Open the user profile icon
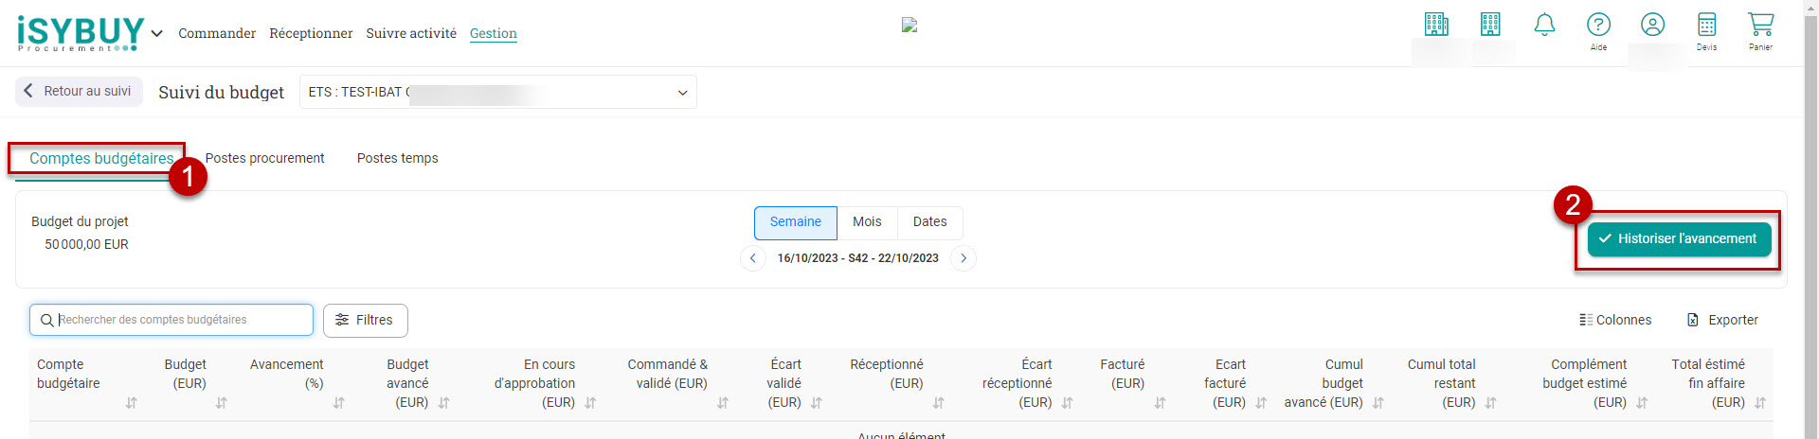The height and width of the screenshot is (439, 1819). click(x=1652, y=26)
